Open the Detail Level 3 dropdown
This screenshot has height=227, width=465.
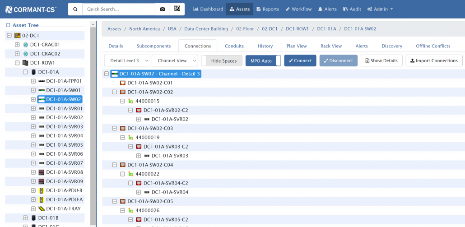pyautogui.click(x=127, y=61)
